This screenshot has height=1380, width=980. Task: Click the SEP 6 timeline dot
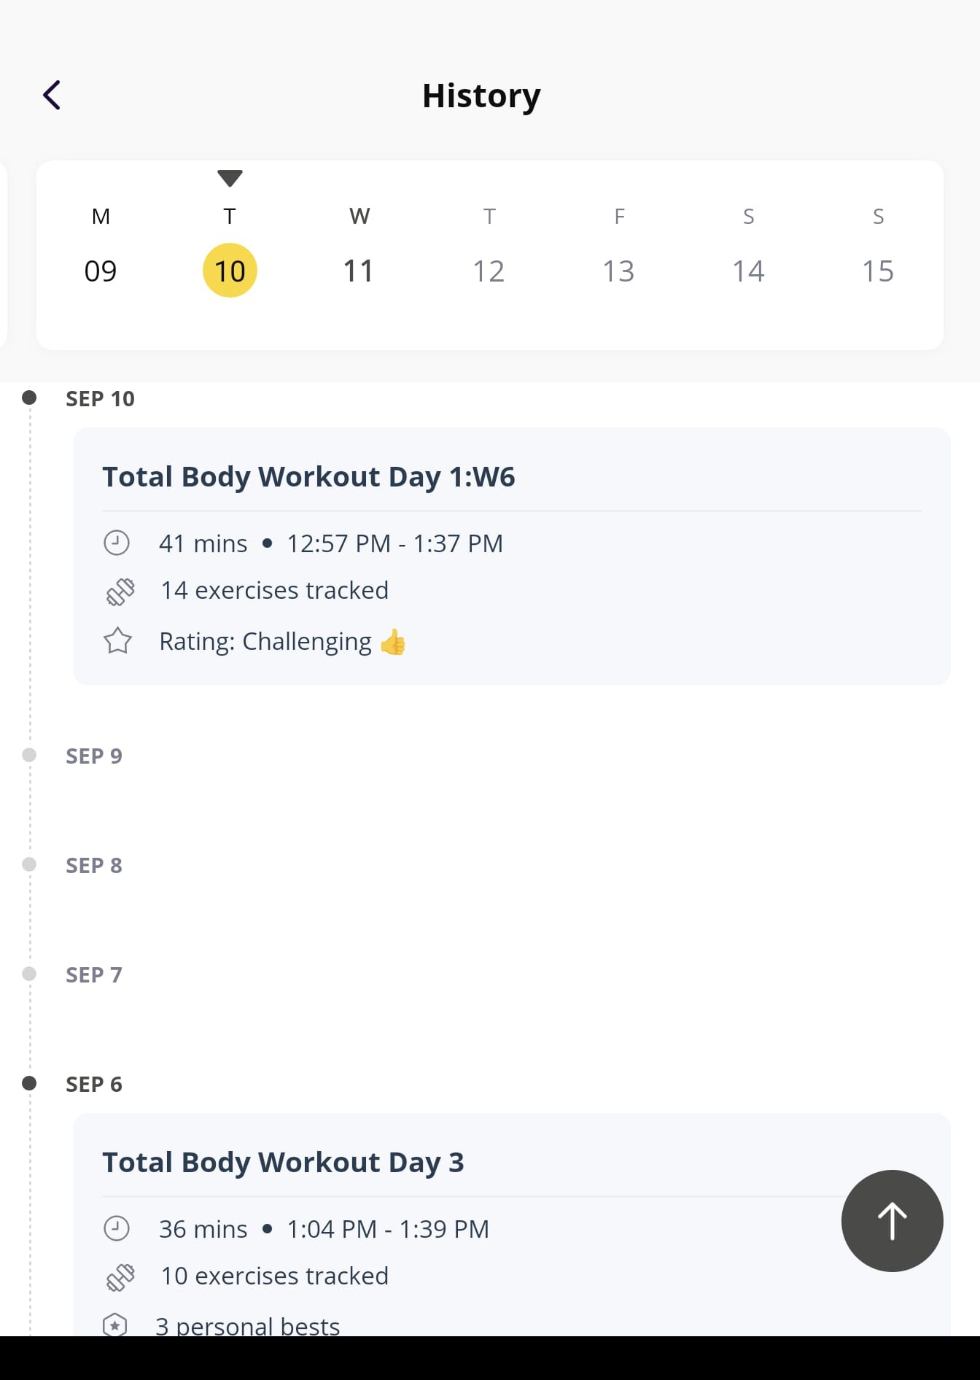[x=29, y=1083]
